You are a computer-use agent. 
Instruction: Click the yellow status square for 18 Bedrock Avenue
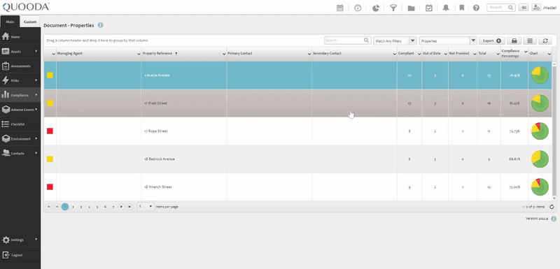[x=50, y=159]
